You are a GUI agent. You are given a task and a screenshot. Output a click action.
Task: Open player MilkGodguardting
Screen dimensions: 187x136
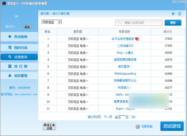[x=125, y=74]
